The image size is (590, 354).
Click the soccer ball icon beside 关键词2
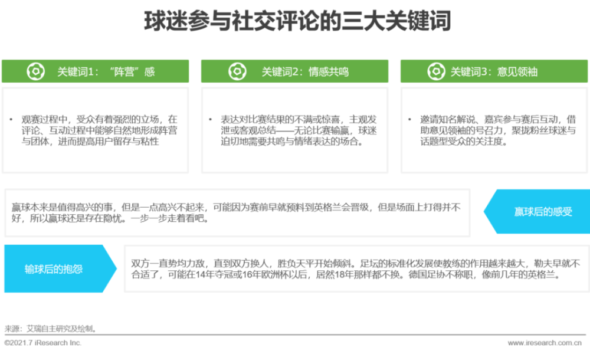tap(237, 71)
